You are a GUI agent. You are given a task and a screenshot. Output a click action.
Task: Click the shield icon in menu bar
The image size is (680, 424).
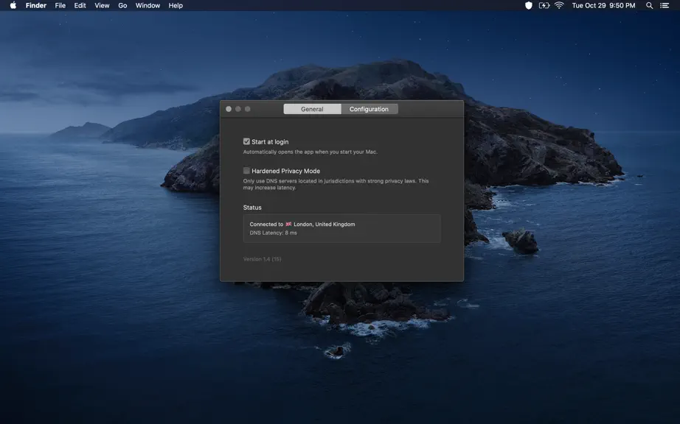click(x=528, y=6)
